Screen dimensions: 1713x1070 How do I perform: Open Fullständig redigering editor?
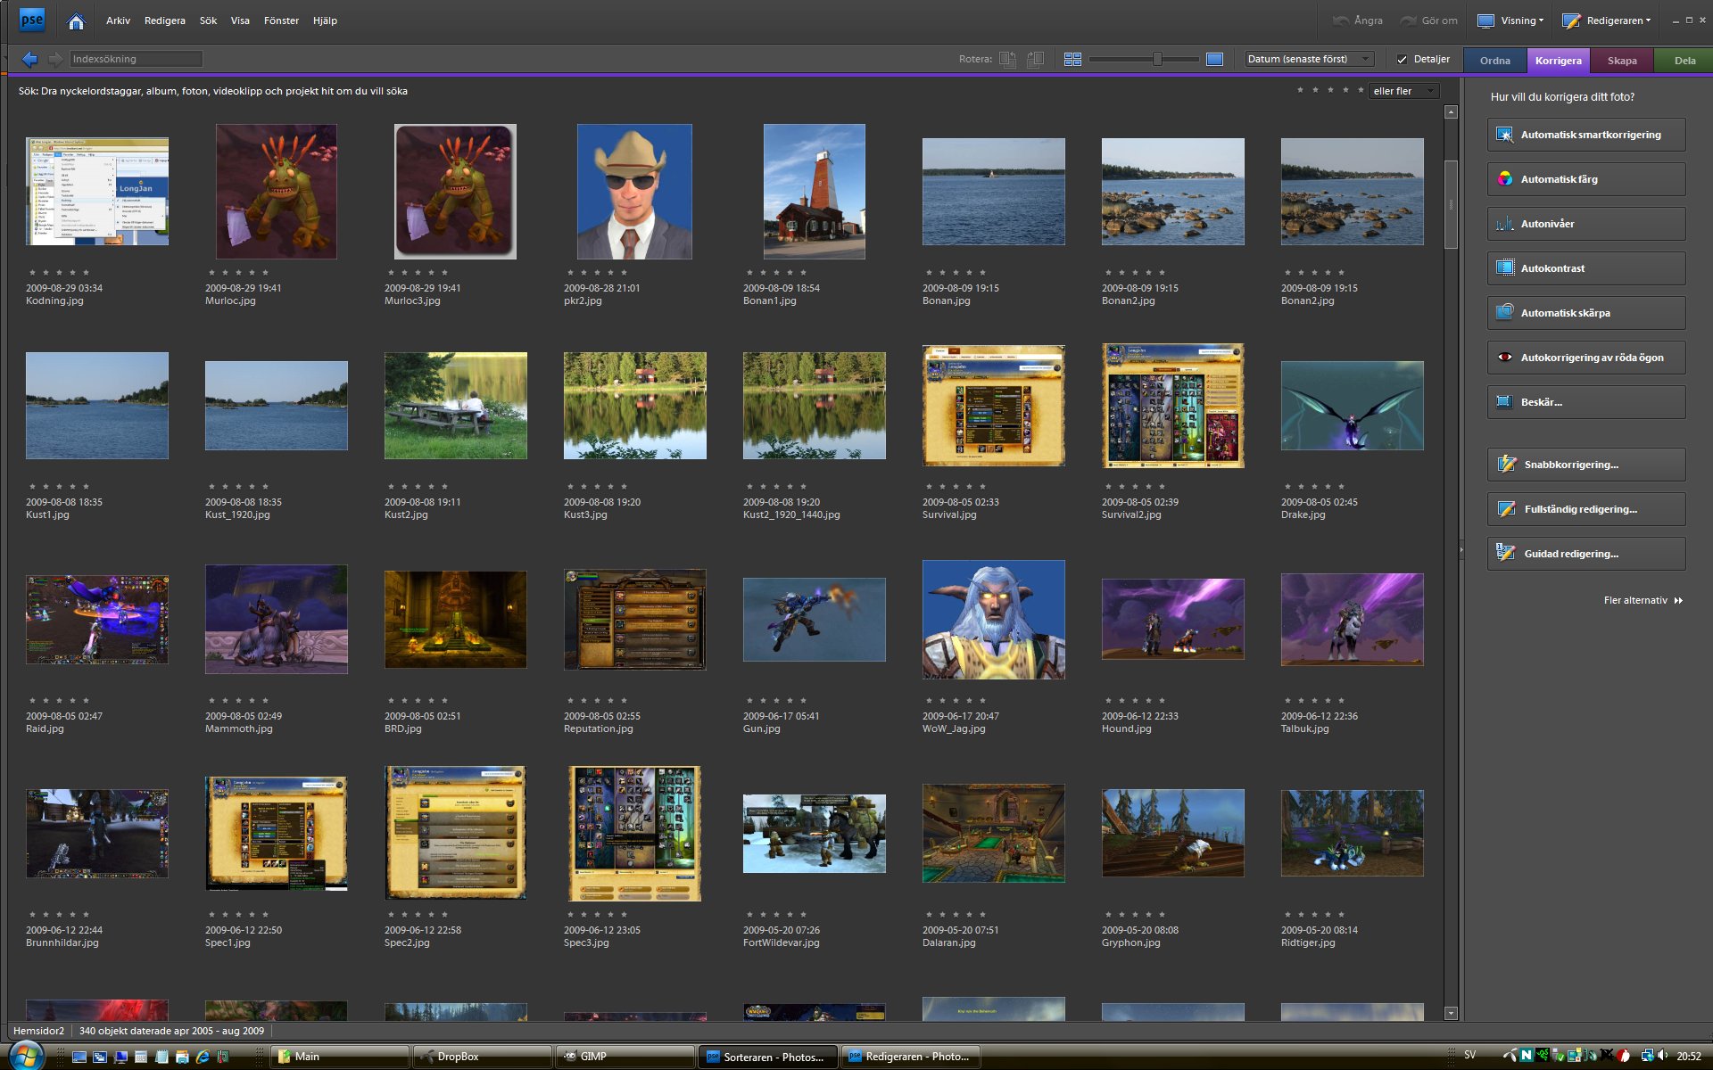(1586, 509)
